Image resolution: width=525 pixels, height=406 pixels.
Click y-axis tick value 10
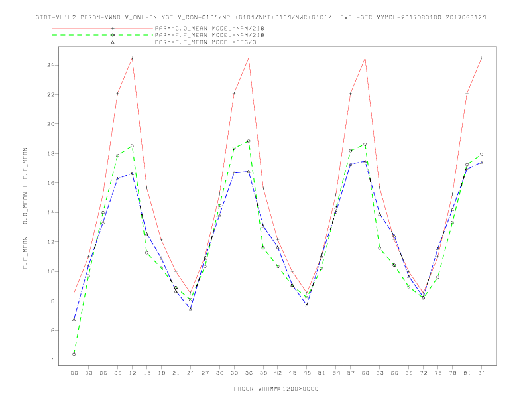coord(51,271)
